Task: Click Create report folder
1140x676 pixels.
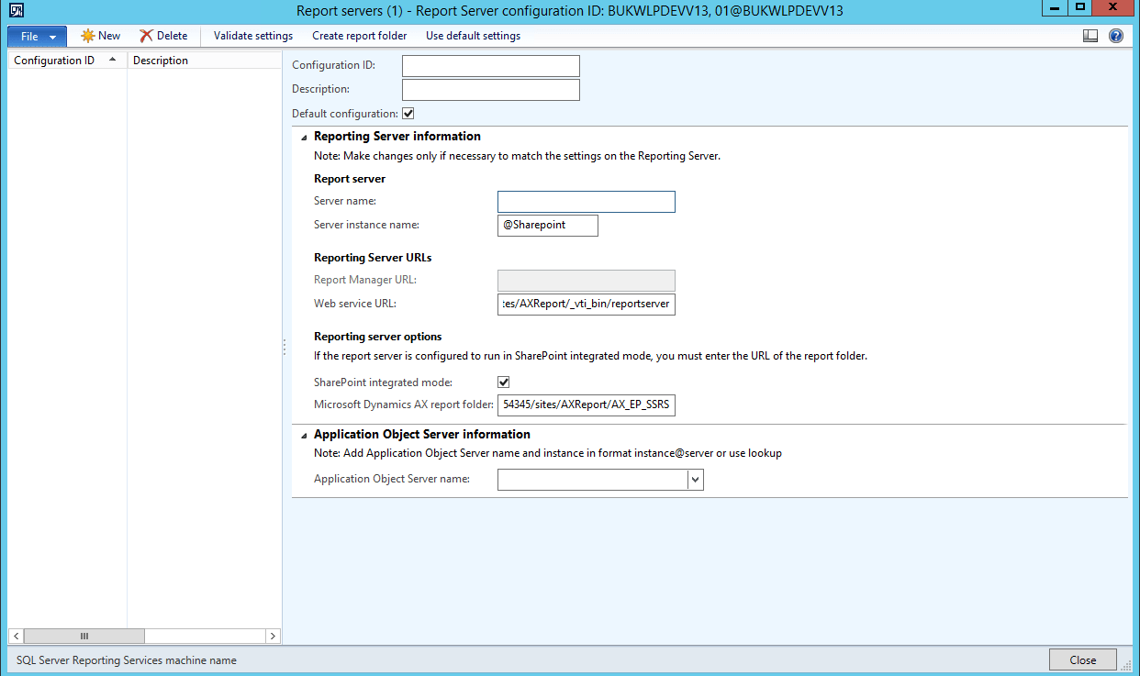Action: (x=359, y=36)
